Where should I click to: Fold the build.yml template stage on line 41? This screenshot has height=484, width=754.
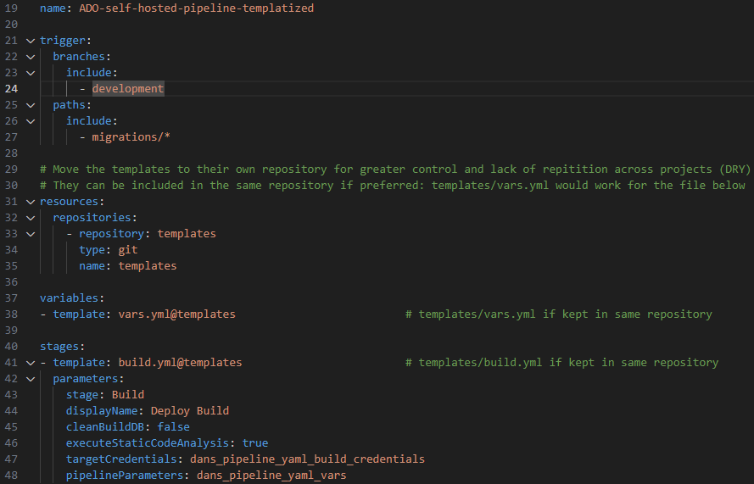coord(31,363)
